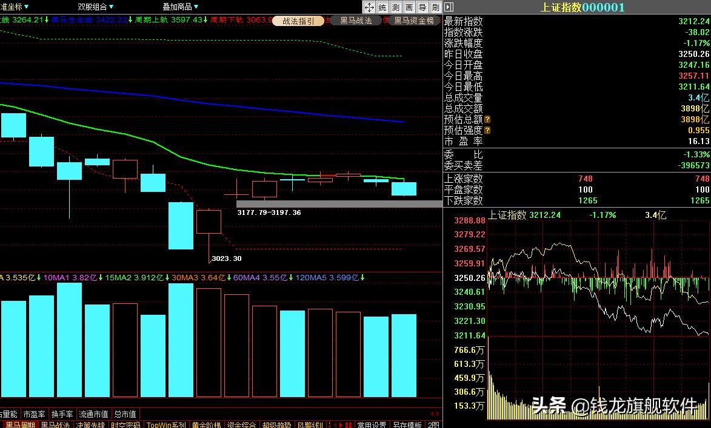This screenshot has width=711, height=428.
Task: Toggle the 黑马战法 pill button
Action: [x=356, y=21]
